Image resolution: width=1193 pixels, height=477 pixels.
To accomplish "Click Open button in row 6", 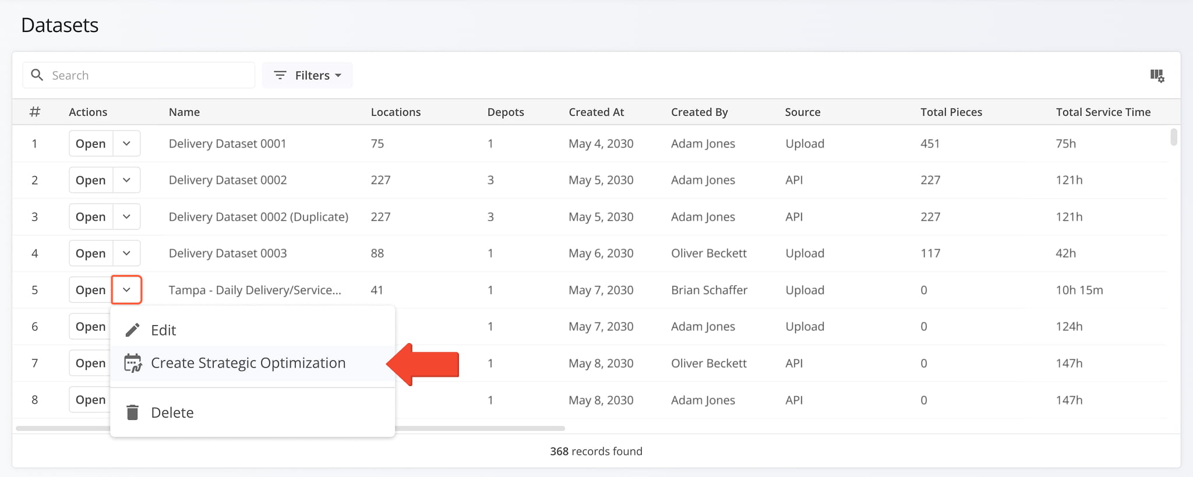I will coord(90,327).
